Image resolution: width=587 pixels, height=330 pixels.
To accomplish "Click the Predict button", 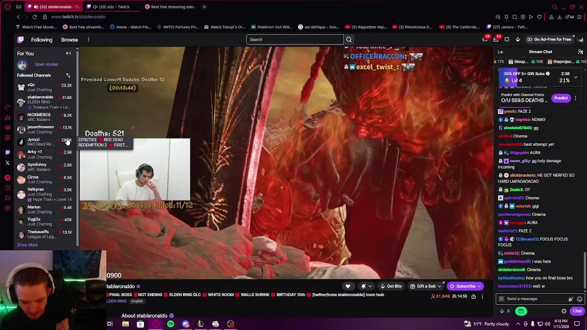I will point(561,98).
